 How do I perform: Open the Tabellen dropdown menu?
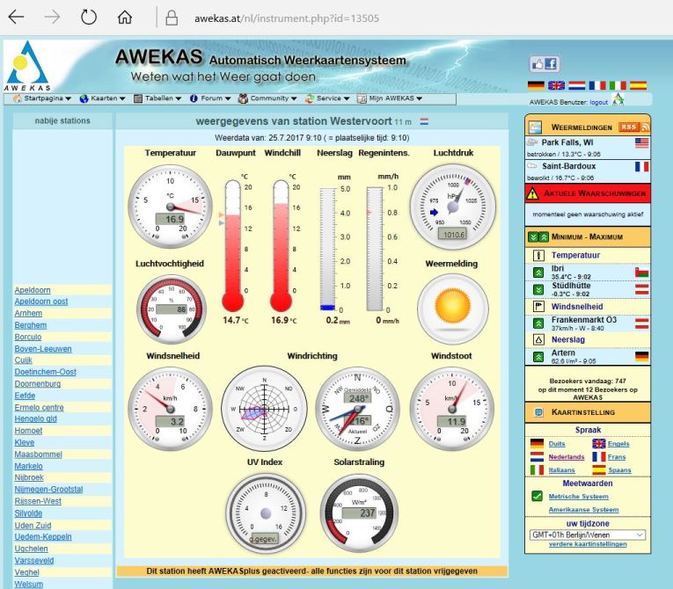[157, 98]
